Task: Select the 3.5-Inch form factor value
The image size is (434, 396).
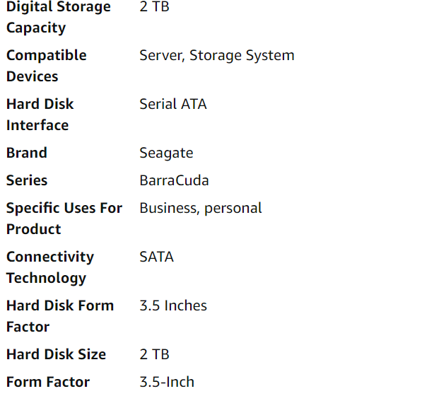Action: pyautogui.click(x=167, y=382)
